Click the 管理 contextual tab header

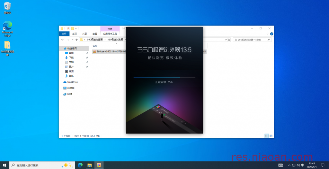110,29
